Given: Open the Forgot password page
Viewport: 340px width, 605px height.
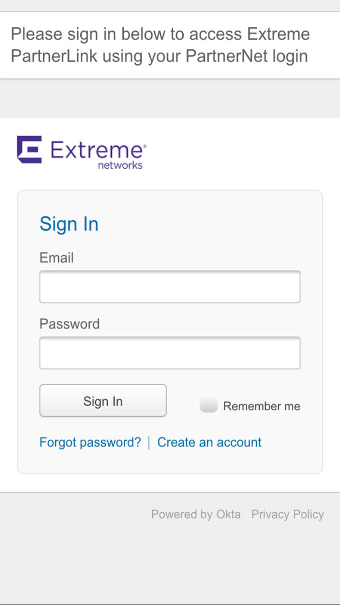Looking at the screenshot, I should click(x=90, y=442).
